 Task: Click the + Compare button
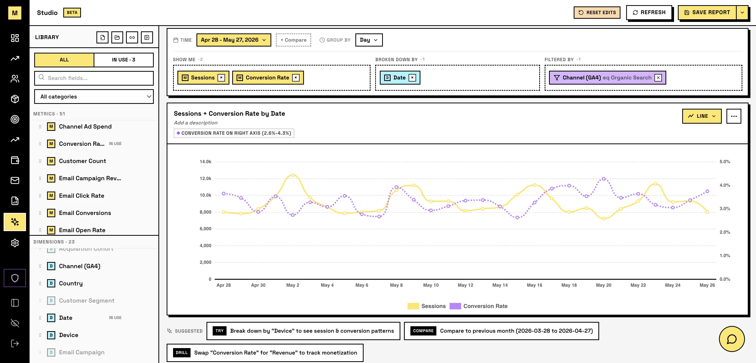point(293,40)
